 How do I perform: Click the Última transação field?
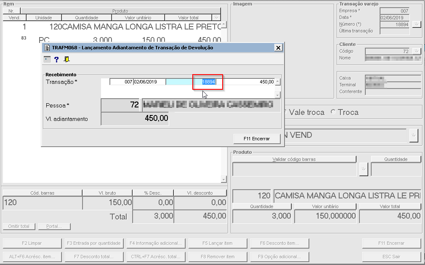[395, 31]
